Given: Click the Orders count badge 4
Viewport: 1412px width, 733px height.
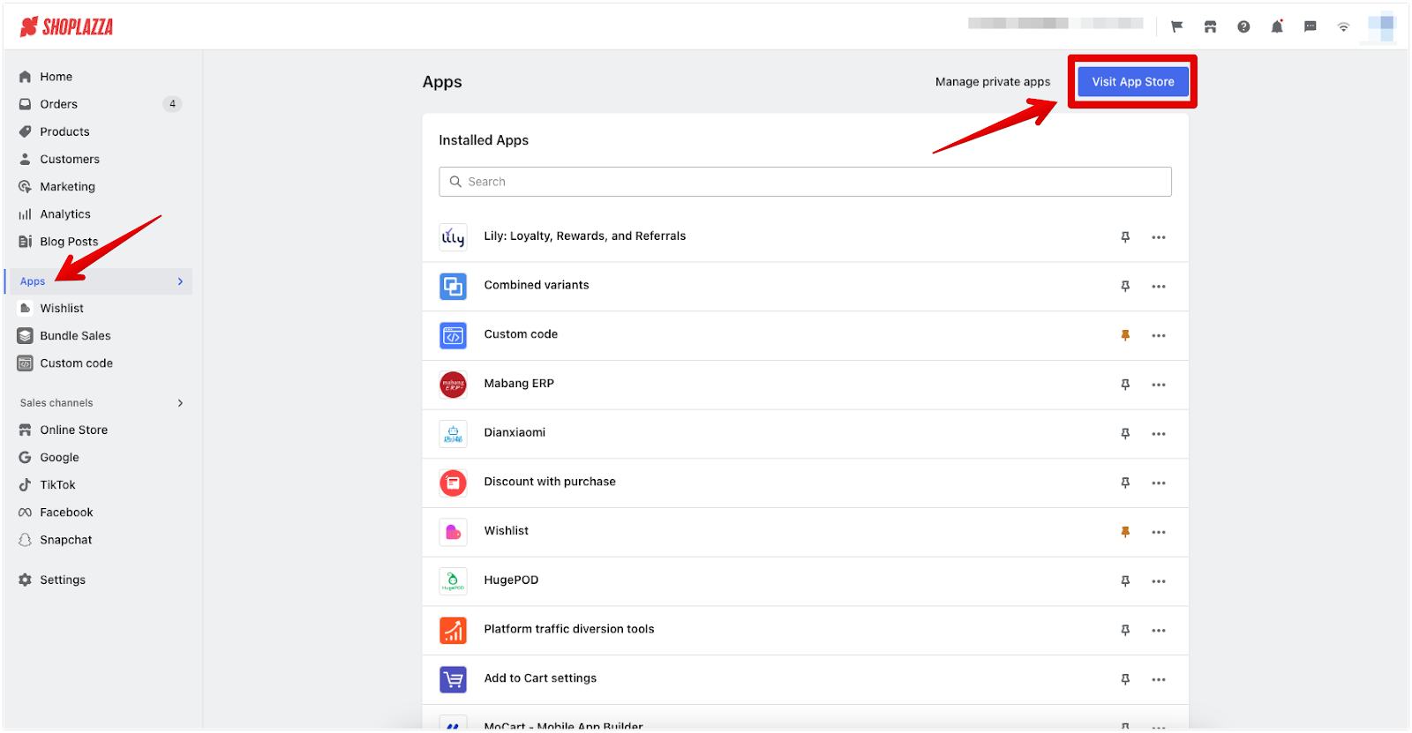Looking at the screenshot, I should pyautogui.click(x=172, y=104).
